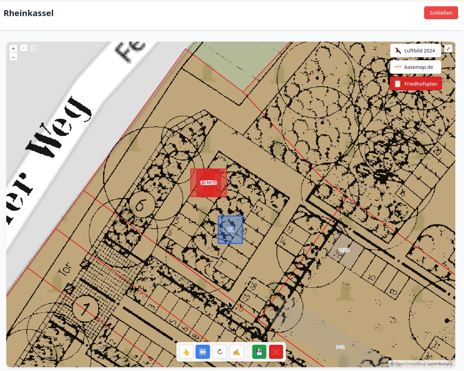The height and width of the screenshot is (371, 464).
Task: Go forward to next map view
Action: (x=34, y=48)
